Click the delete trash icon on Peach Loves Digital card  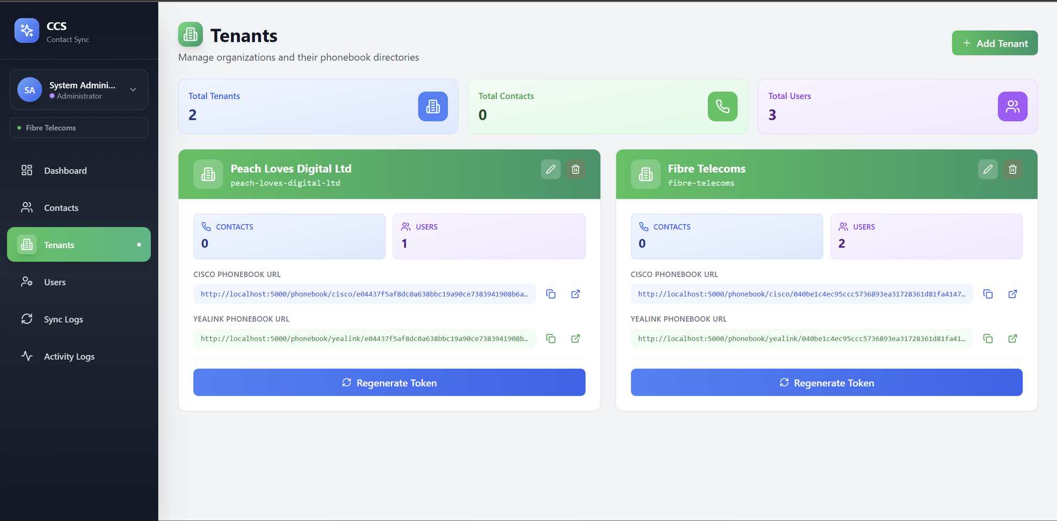tap(575, 169)
